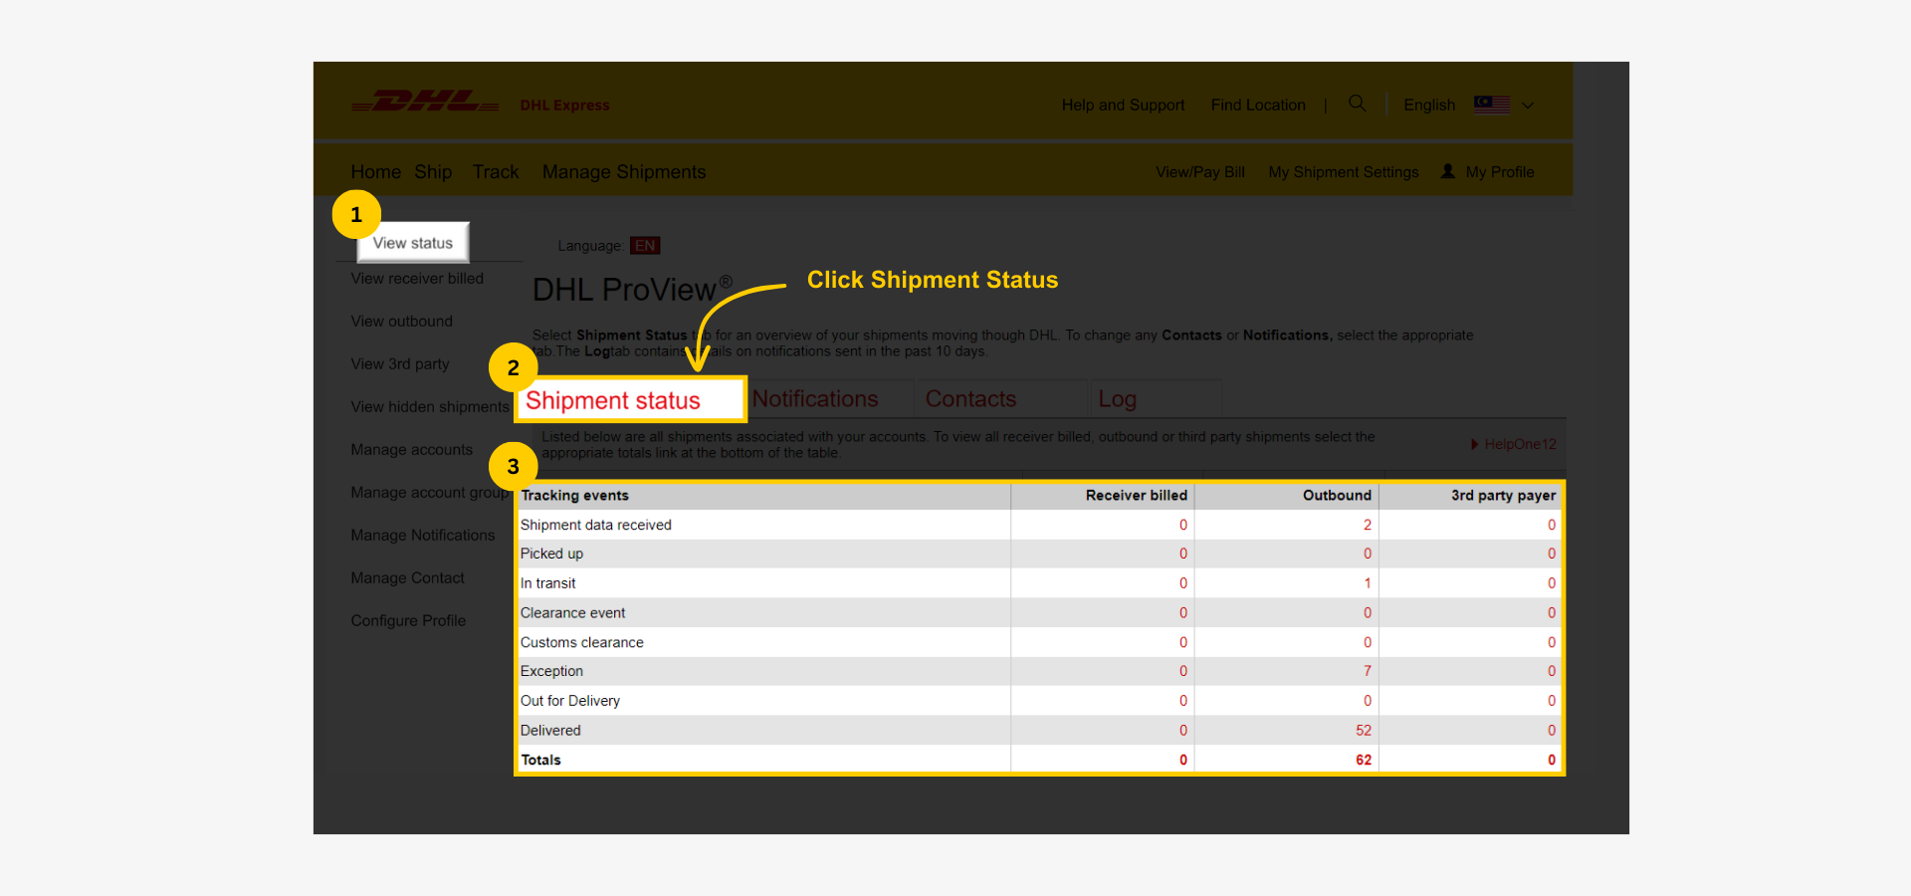Open Manage Contact
Viewport: 1911px width, 896px height.
coord(407,578)
